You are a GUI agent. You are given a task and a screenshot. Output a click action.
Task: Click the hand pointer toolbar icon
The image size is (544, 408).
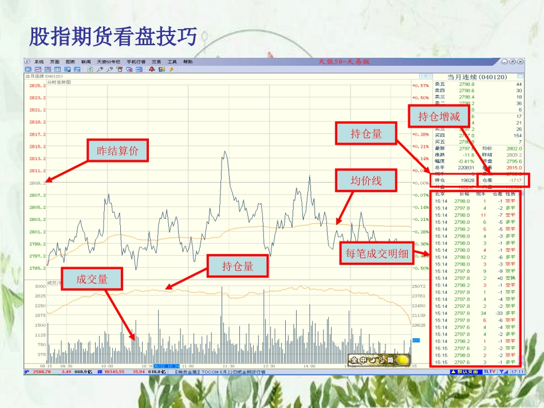coord(119,69)
